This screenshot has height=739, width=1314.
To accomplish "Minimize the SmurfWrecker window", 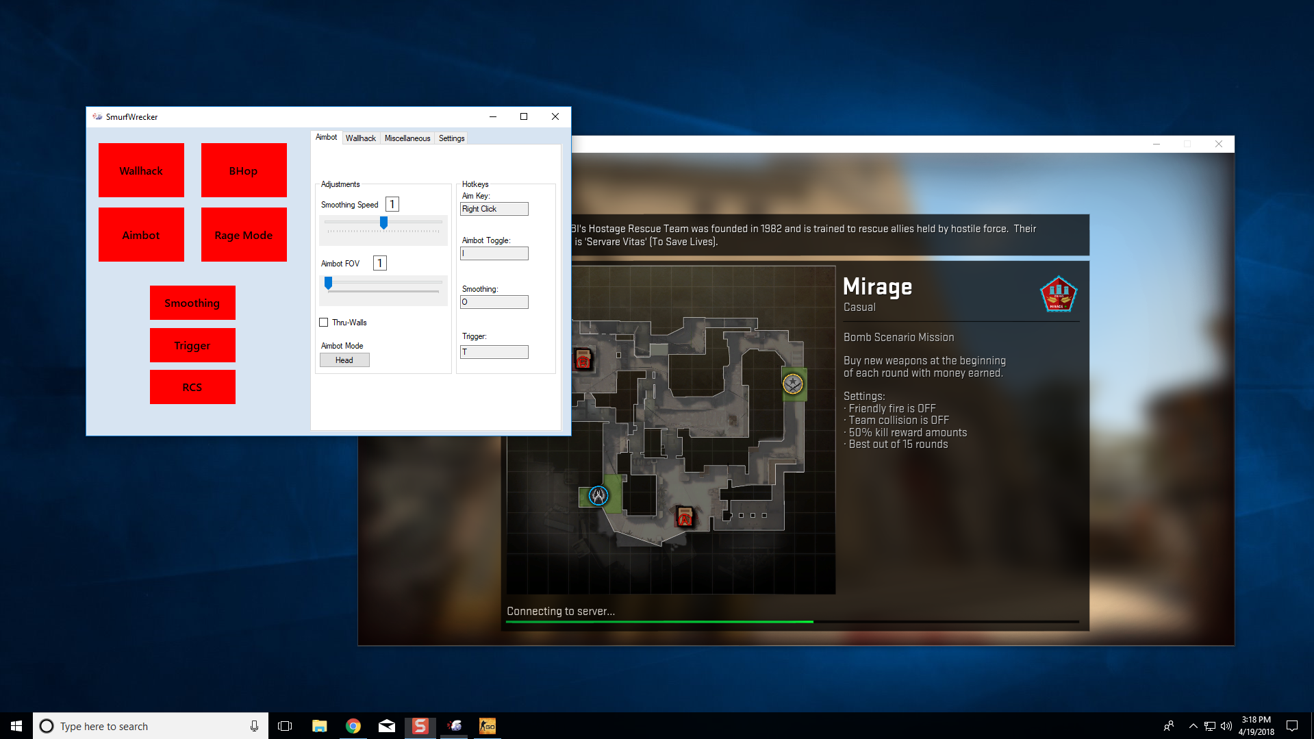I will point(492,117).
